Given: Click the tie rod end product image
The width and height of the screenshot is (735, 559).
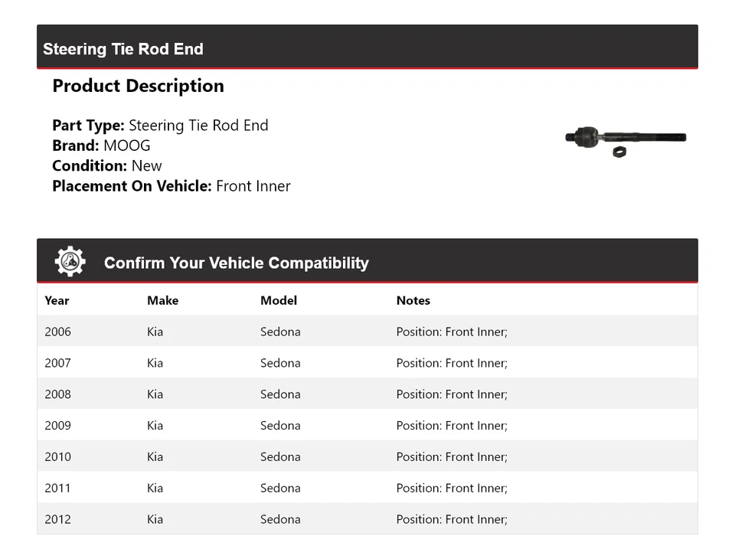Looking at the screenshot, I should tap(626, 139).
